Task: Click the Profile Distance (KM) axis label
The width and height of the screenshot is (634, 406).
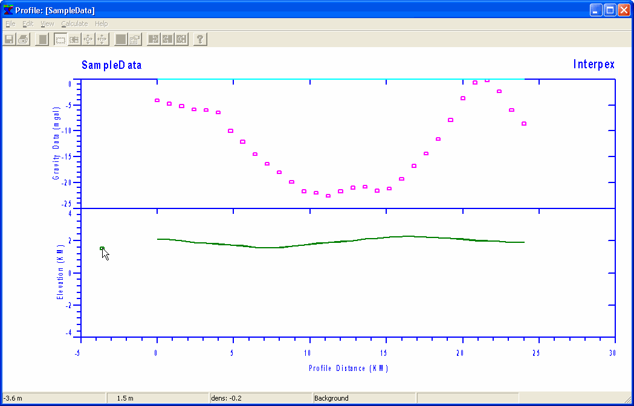Action: 349,369
